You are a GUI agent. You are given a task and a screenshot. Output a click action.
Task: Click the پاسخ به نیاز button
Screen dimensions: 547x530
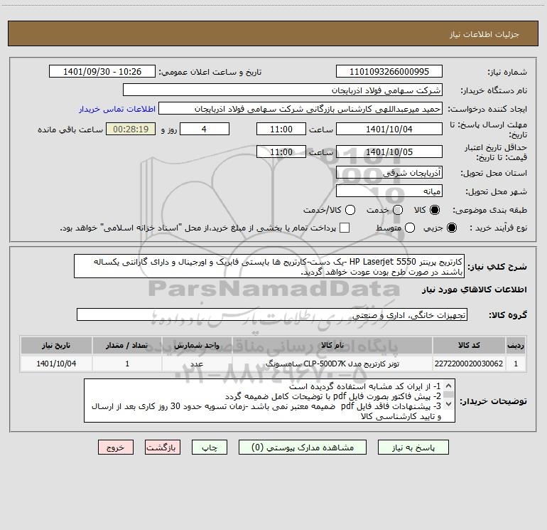tap(413, 447)
